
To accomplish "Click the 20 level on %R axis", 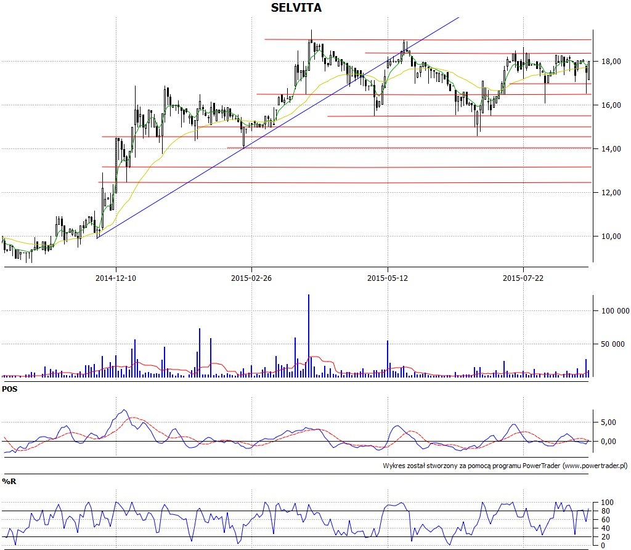I will tap(605, 536).
